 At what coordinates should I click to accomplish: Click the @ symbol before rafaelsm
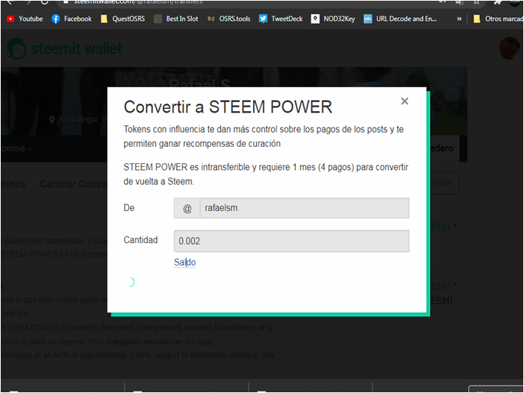click(x=187, y=208)
